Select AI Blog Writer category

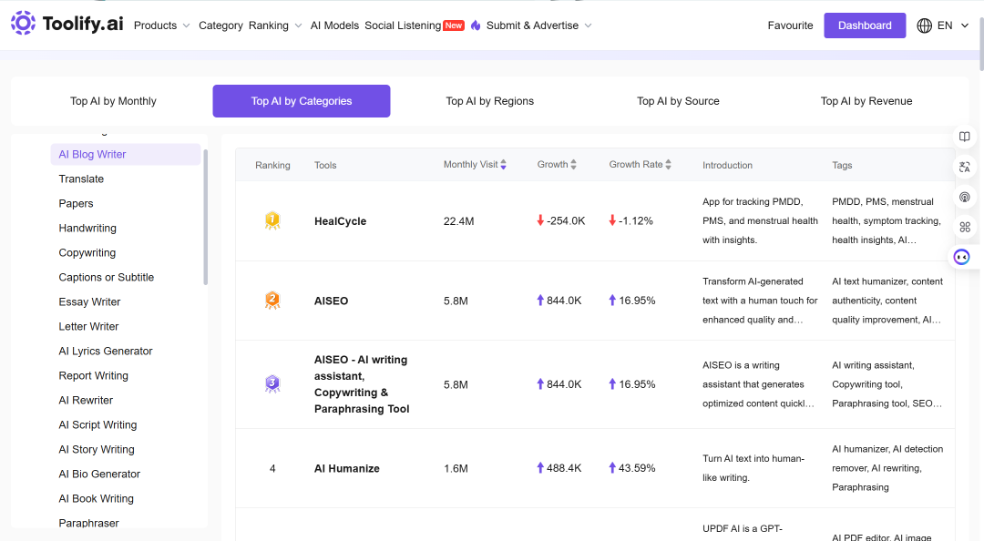126,155
